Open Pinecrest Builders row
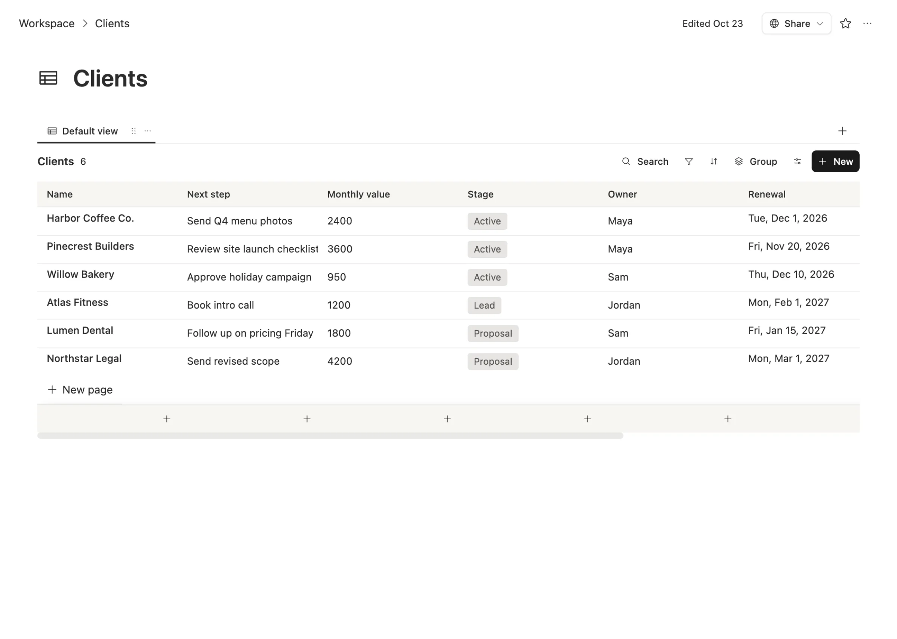 (x=90, y=246)
